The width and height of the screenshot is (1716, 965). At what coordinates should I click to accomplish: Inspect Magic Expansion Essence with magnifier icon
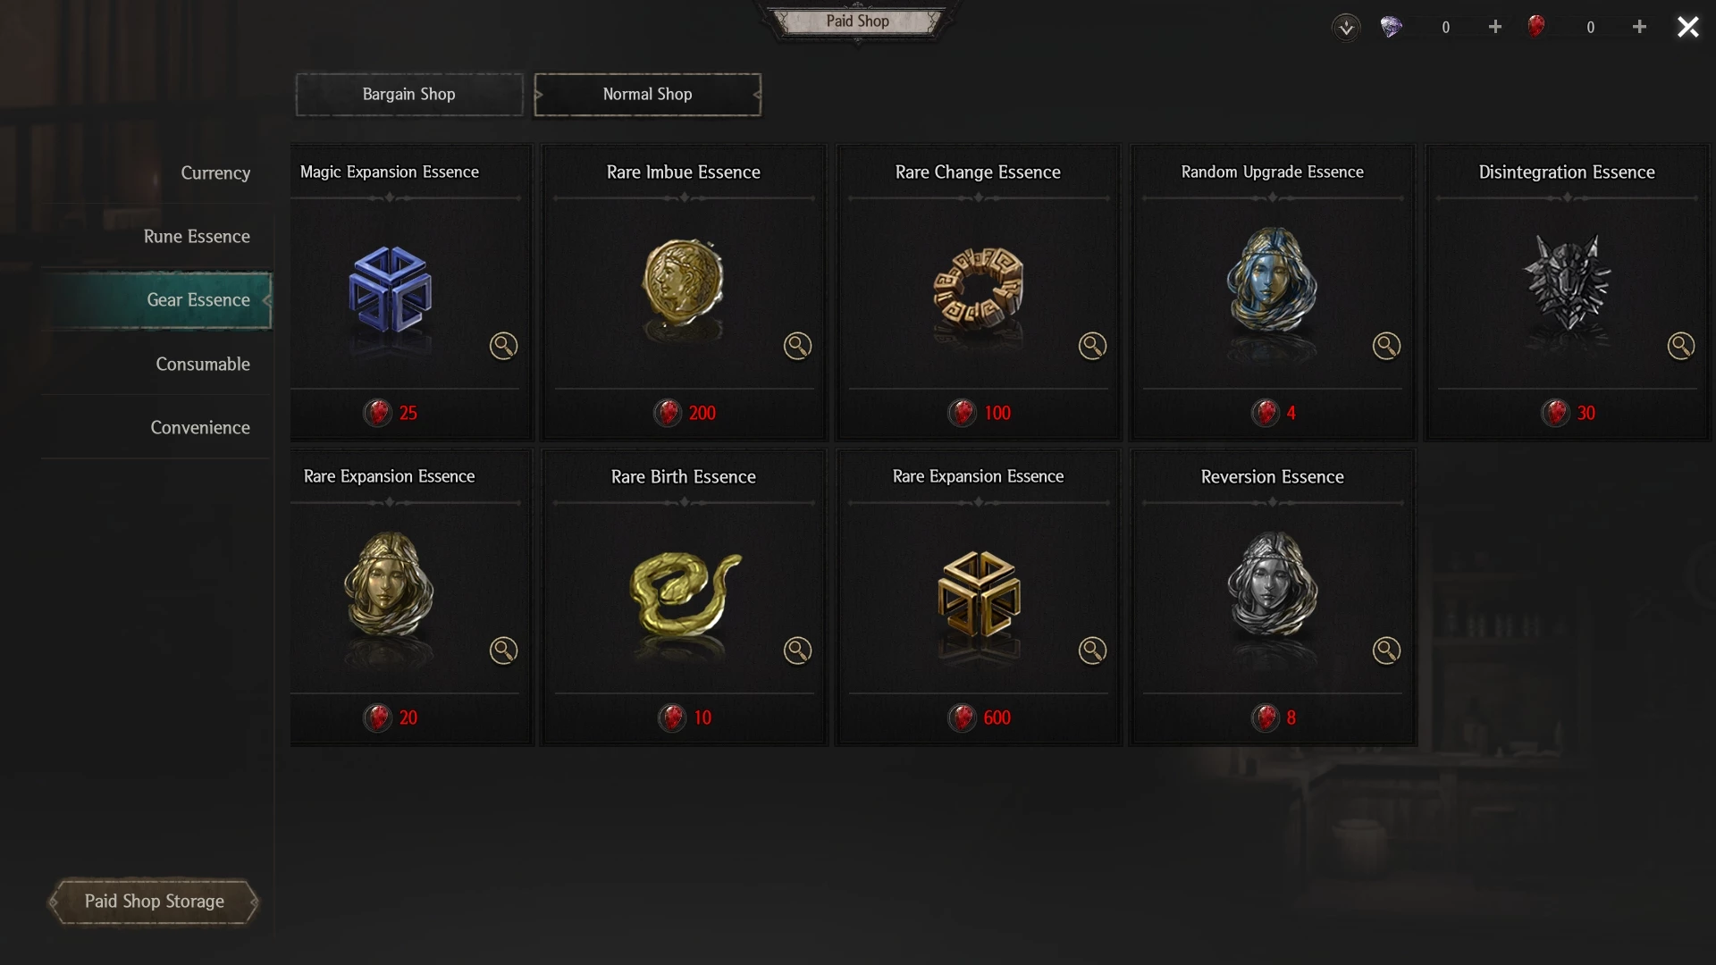pos(503,346)
